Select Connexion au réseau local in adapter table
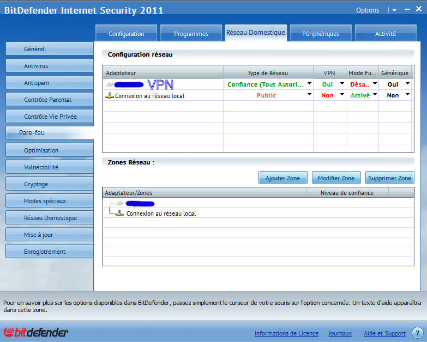Image resolution: width=427 pixels, height=342 pixels. tap(149, 96)
